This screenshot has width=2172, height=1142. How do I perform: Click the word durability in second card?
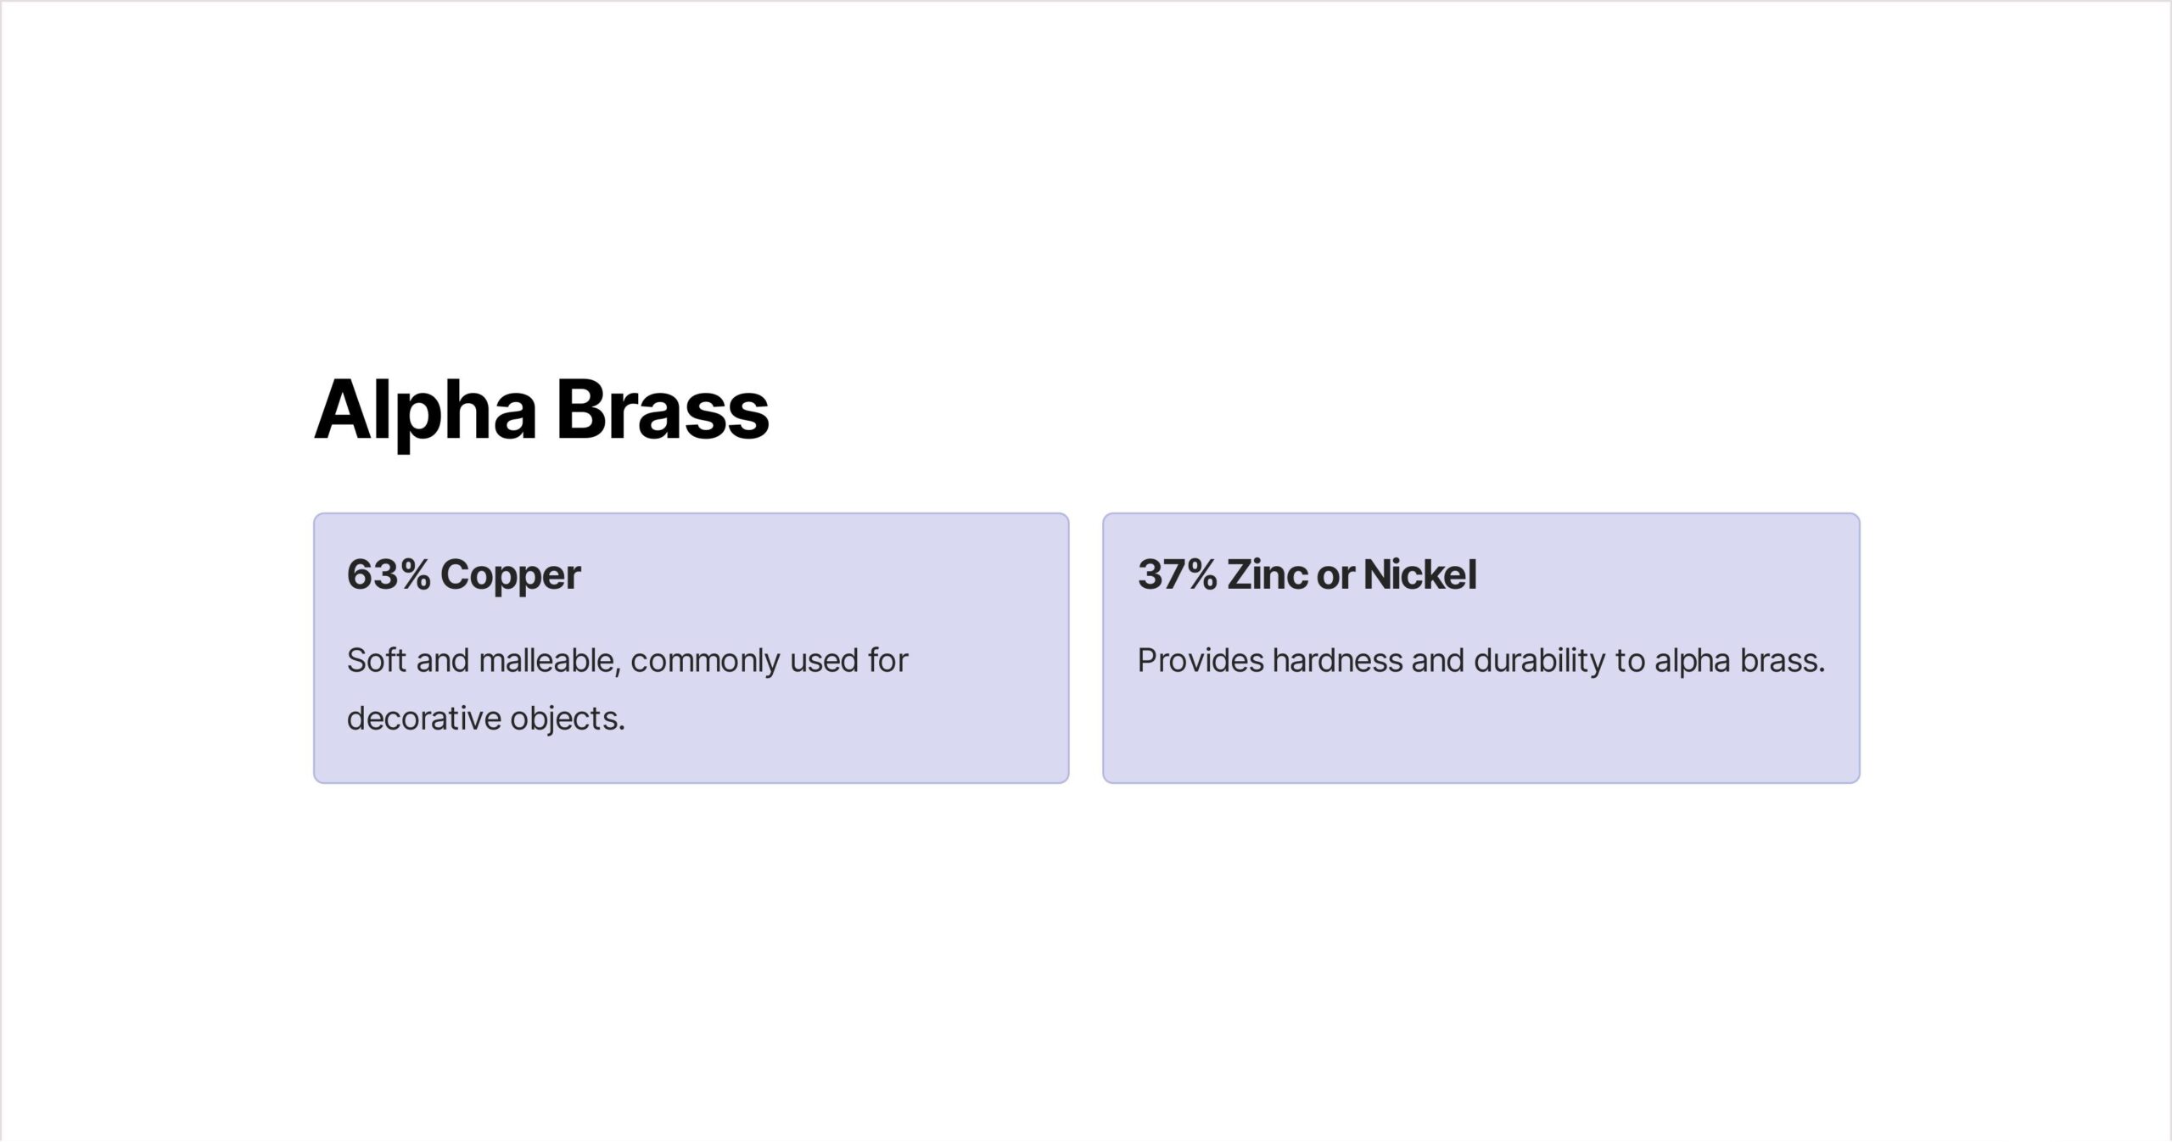click(x=1540, y=663)
